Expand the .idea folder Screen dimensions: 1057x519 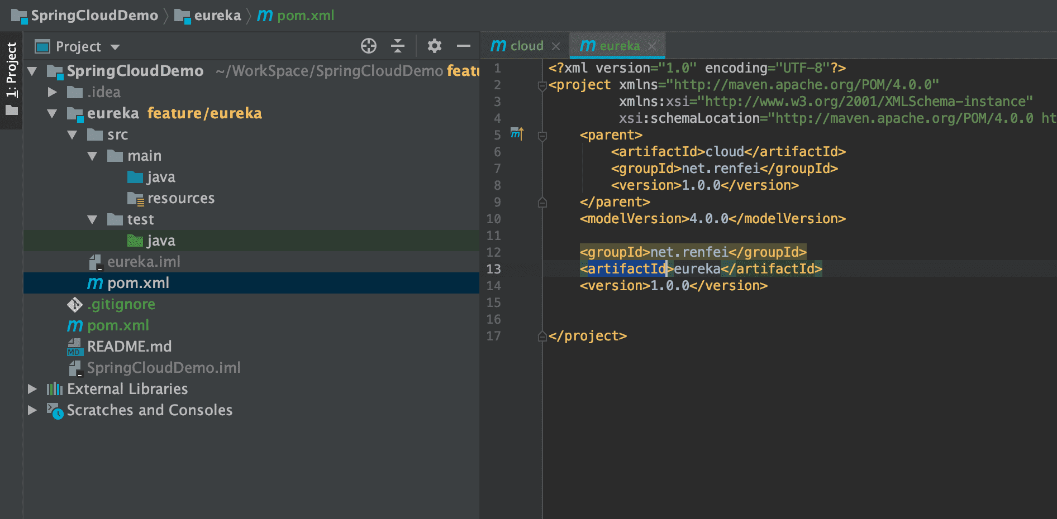click(53, 92)
